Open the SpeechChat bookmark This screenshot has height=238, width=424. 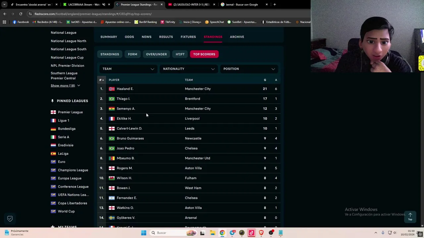pyautogui.click(x=214, y=22)
